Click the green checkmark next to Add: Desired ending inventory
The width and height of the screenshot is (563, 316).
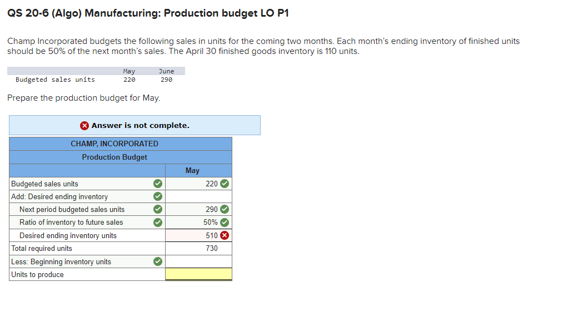click(158, 196)
